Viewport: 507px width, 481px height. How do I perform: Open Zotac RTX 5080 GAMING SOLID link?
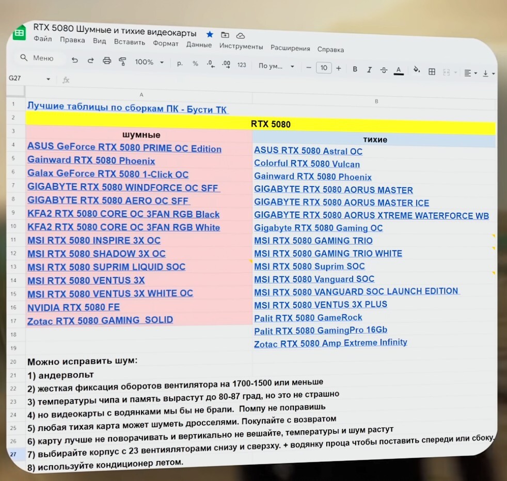coord(100,320)
